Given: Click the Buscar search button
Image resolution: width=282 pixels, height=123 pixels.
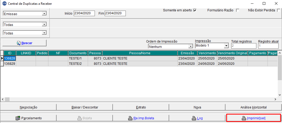Looking at the screenshot, I should (x=24, y=43).
